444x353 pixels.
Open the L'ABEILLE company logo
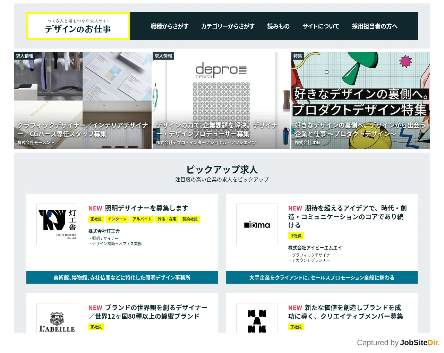tap(57, 318)
